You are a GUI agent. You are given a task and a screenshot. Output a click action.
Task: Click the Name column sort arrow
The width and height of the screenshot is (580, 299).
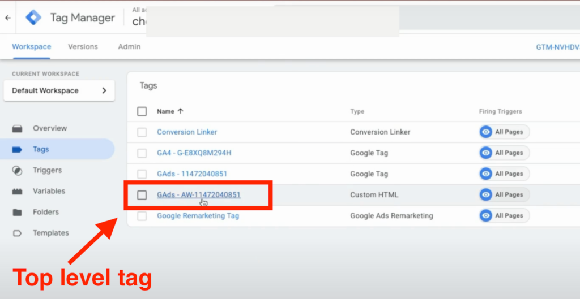pyautogui.click(x=180, y=111)
